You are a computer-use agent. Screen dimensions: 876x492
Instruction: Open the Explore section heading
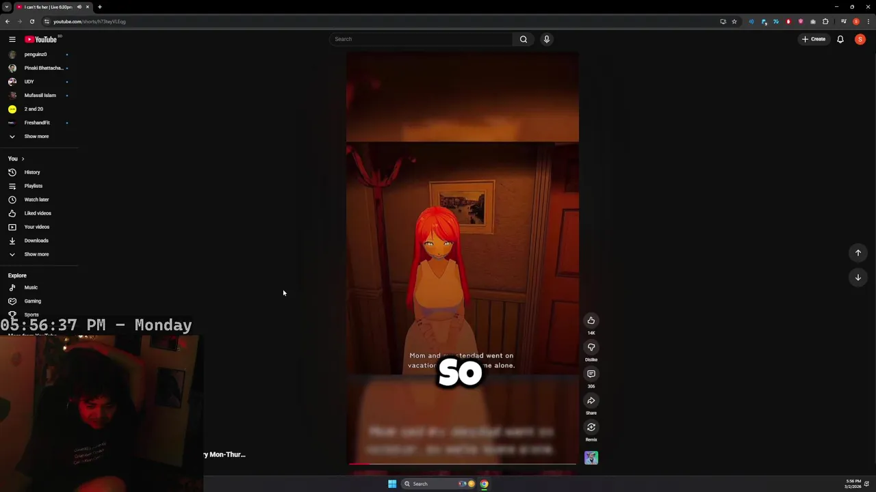click(17, 275)
